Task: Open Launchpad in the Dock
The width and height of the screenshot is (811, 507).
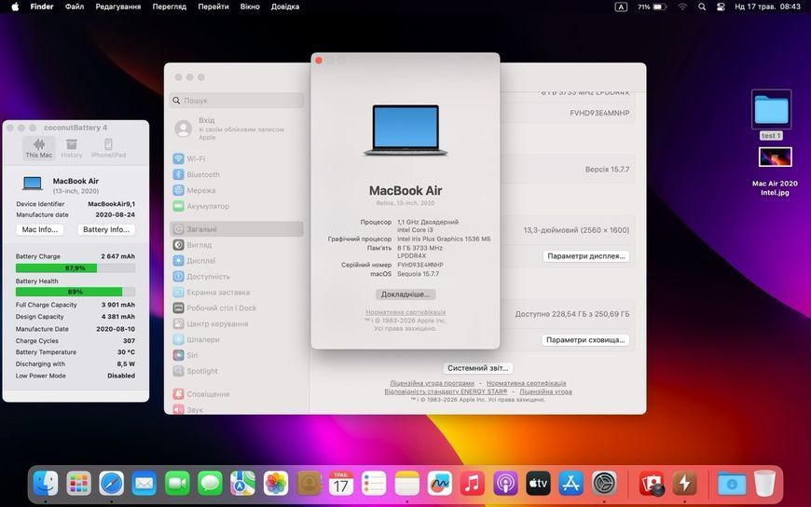Action: (x=78, y=484)
